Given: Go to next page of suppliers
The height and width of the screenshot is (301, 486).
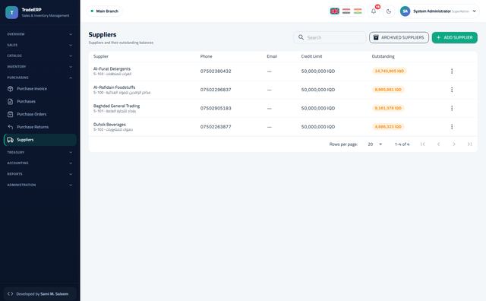Looking at the screenshot, I should pos(454,144).
